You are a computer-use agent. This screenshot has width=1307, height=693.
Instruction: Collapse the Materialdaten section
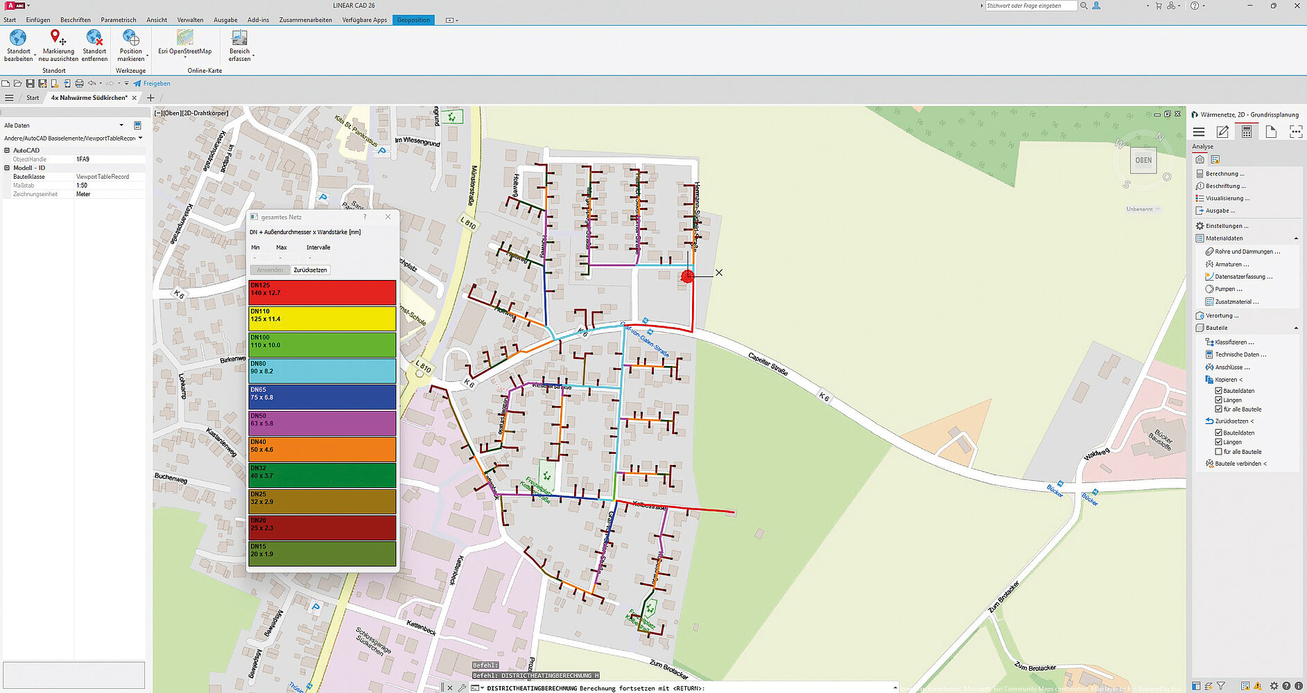[1295, 238]
